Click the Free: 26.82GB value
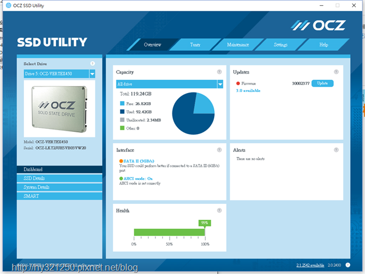The height and width of the screenshot is (274, 365). 143,103
